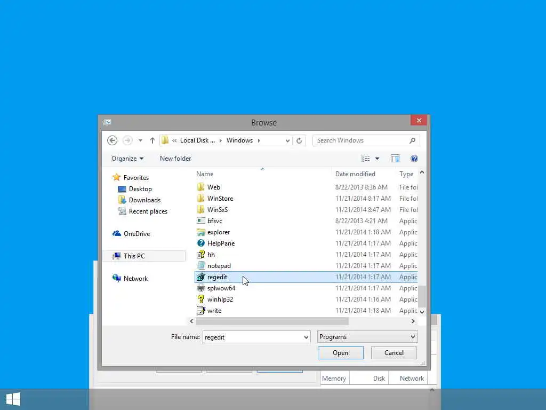Viewport: 546px width, 410px height.
Task: Toggle the preview pane icon
Action: (x=395, y=159)
